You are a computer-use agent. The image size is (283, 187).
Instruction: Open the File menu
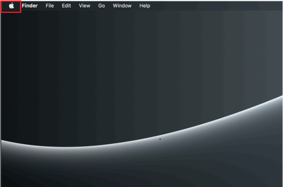50,6
